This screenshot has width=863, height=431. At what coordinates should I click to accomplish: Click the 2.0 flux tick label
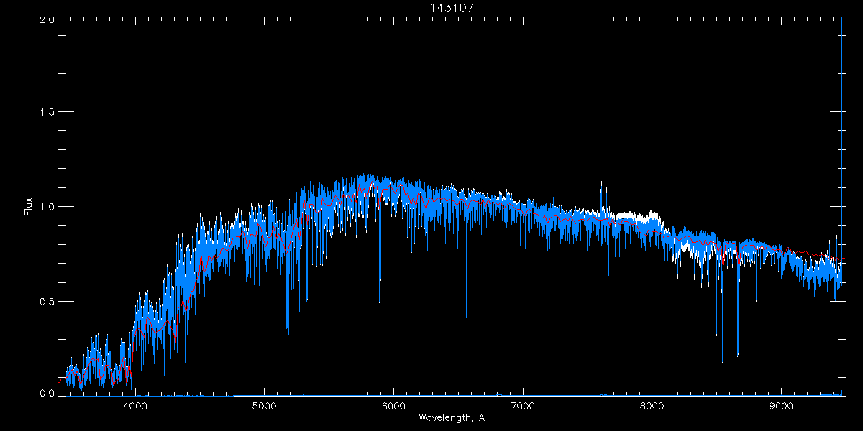pos(47,19)
